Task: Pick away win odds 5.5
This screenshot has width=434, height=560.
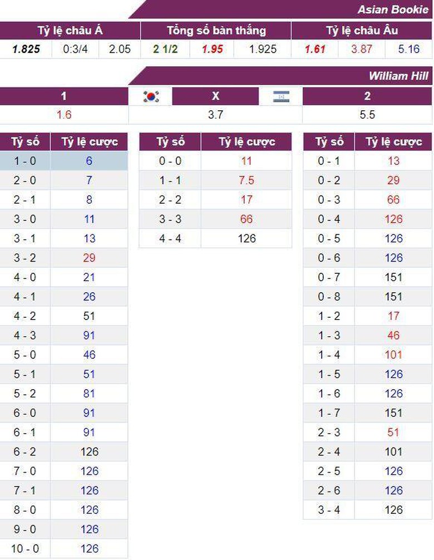Action: pos(367,115)
